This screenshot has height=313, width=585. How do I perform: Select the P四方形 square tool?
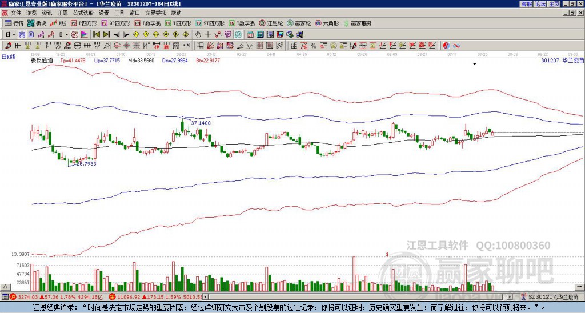click(x=85, y=23)
